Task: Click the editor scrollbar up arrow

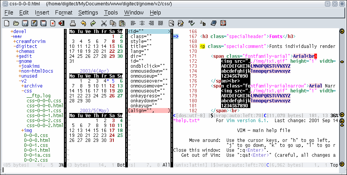Action: [342, 32]
